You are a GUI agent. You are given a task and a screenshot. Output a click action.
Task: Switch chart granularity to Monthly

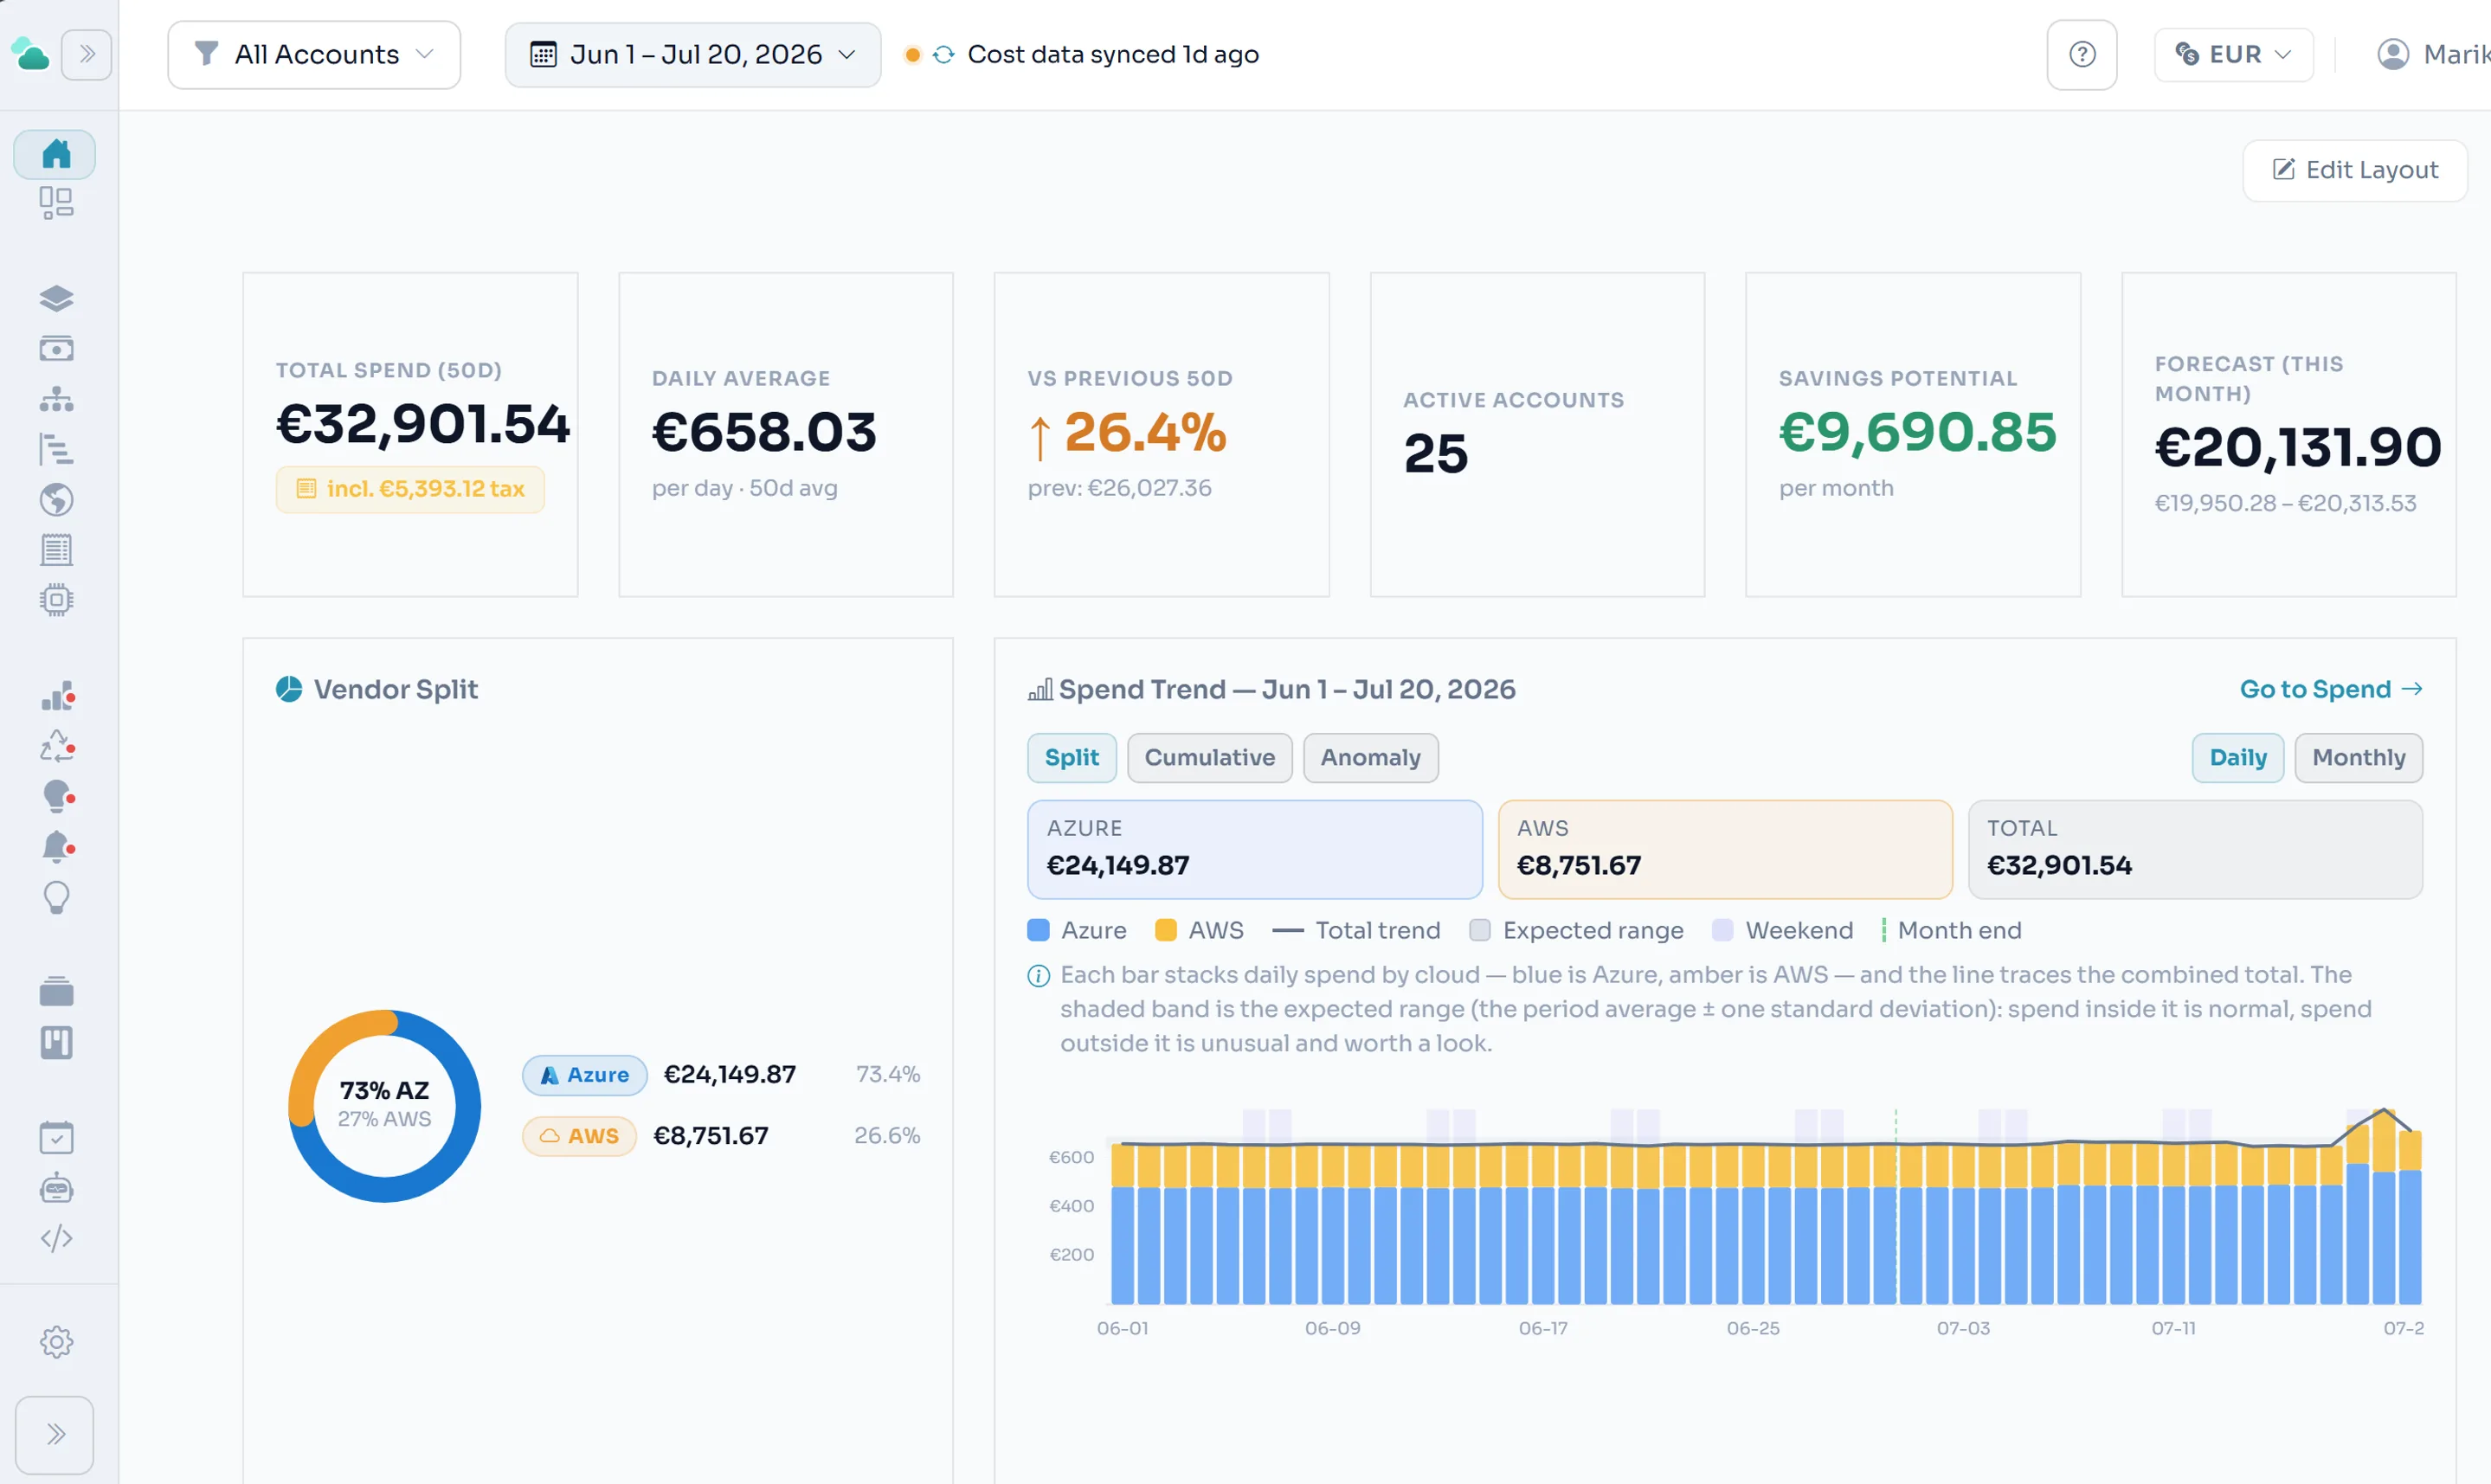coord(2359,757)
